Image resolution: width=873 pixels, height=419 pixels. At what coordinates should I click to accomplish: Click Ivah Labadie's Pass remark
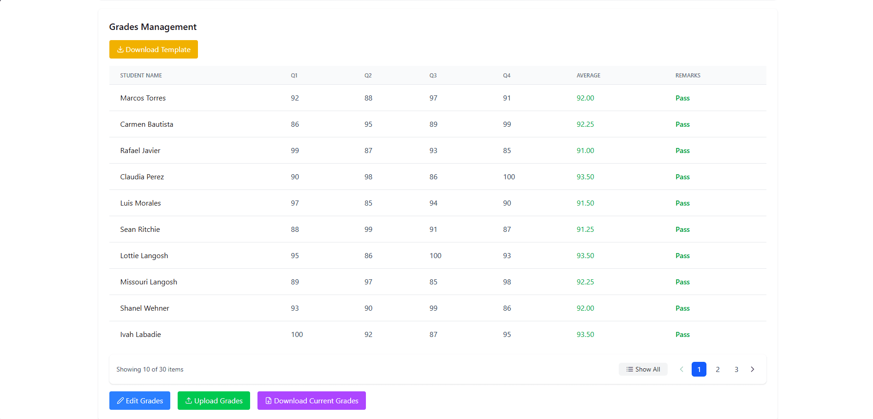tap(682, 335)
